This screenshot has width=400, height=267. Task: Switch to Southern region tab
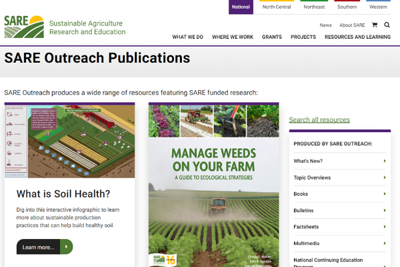[x=347, y=7]
